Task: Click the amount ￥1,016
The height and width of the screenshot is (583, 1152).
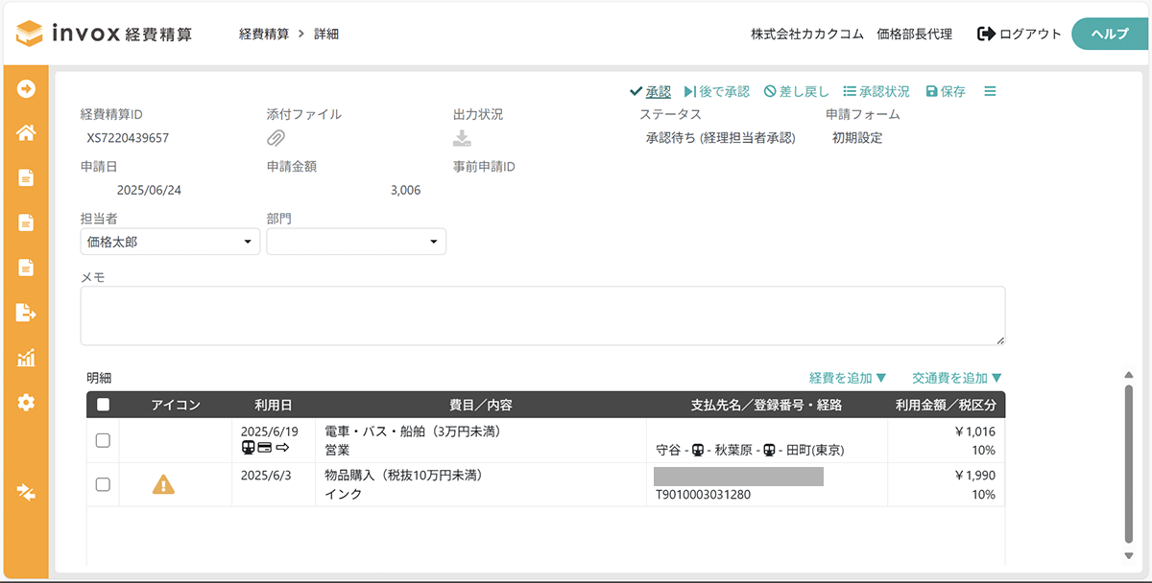Action: coord(975,431)
